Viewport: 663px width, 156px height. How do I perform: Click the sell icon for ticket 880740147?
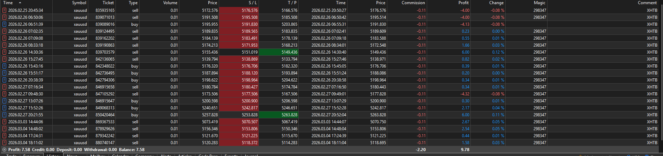pyautogui.click(x=5, y=143)
